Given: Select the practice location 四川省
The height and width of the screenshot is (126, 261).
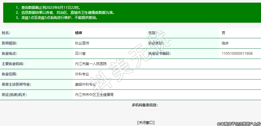Looking at the screenshot, I should (x=80, y=54).
